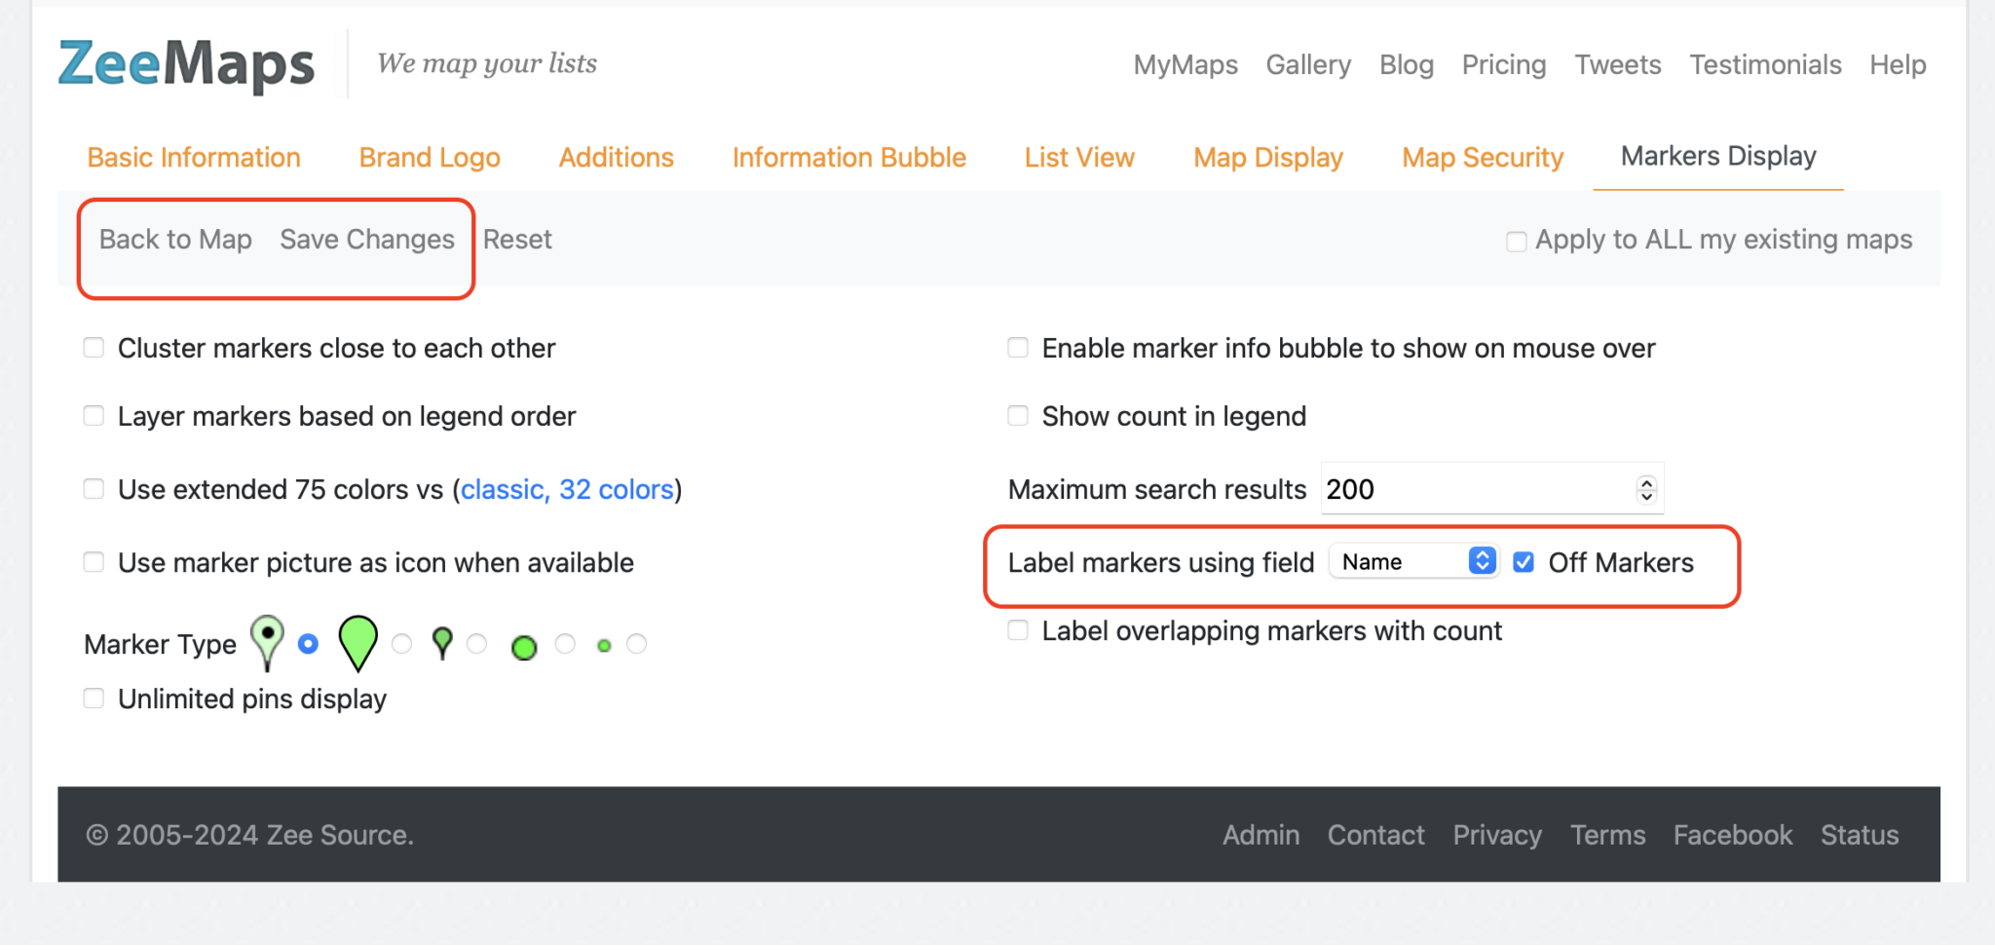
Task: Click the small dark green pin marker icon
Action: 442,643
